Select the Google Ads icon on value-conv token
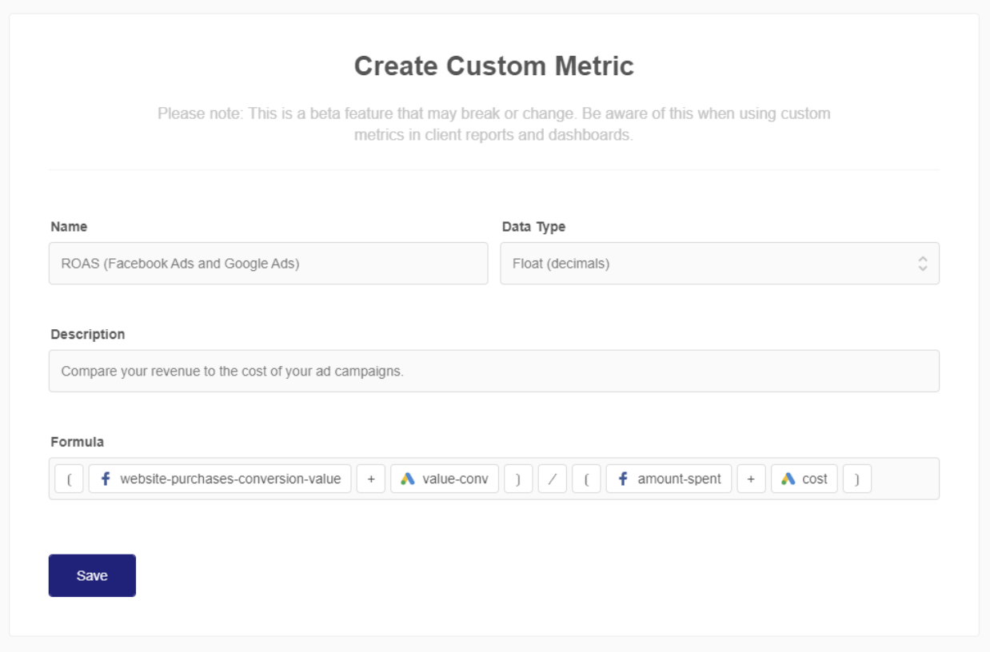This screenshot has height=652, width=990. pyautogui.click(x=406, y=481)
